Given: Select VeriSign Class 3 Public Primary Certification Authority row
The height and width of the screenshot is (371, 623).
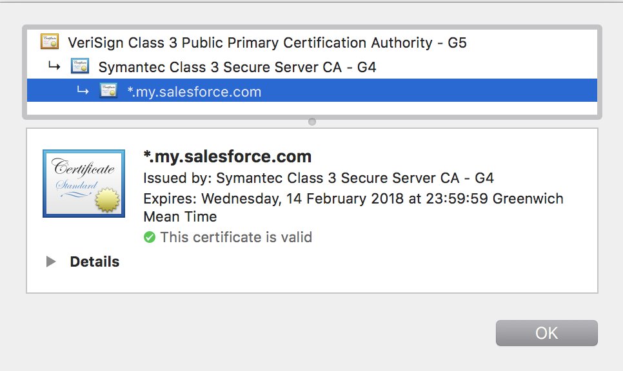Looking at the screenshot, I should click(x=312, y=42).
